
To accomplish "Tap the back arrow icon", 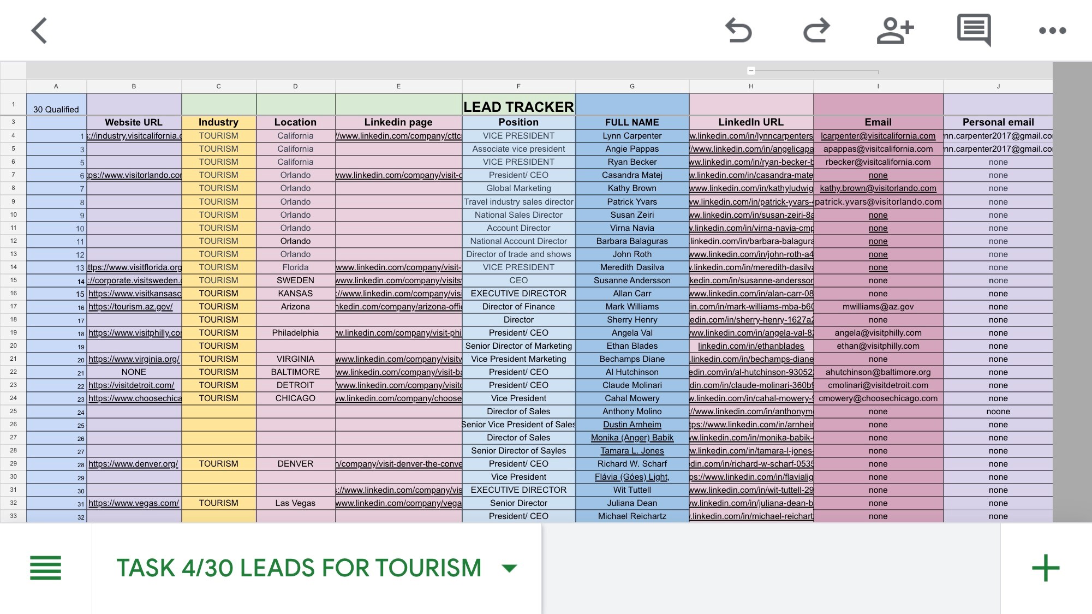I will tap(39, 31).
